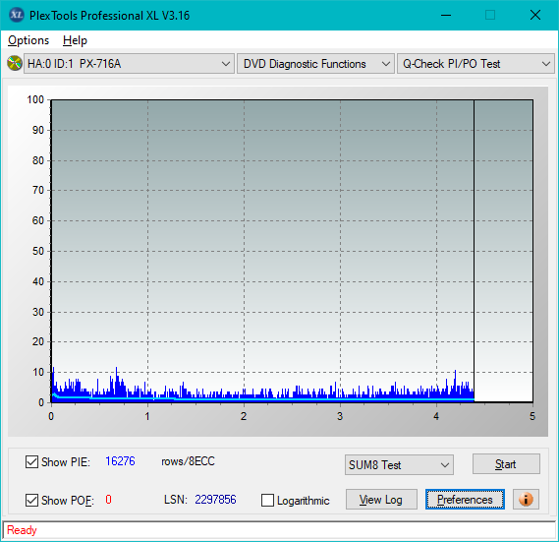The height and width of the screenshot is (542, 559).
Task: Click the LSN value 2297856
Action: coord(215,500)
